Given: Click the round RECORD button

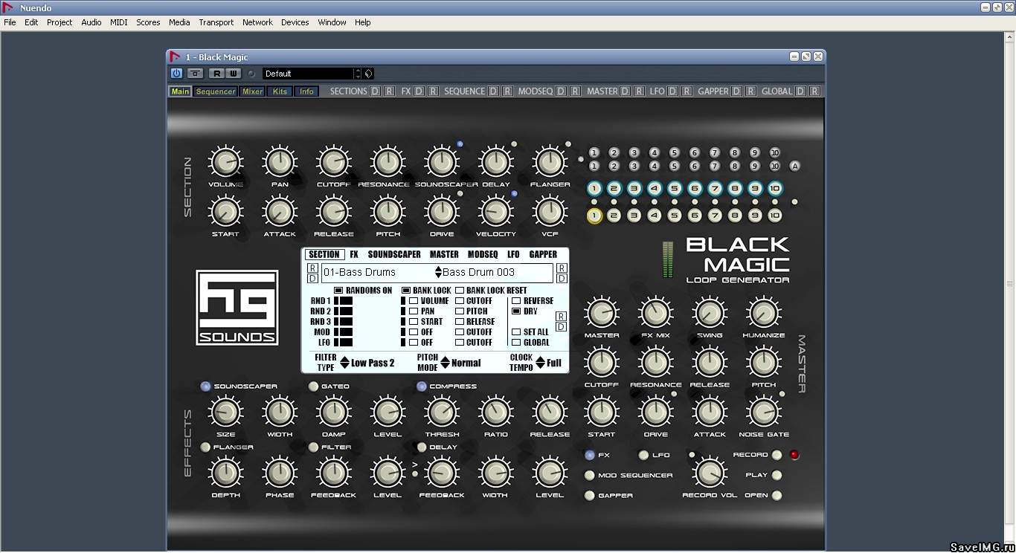Looking at the screenshot, I should click(x=777, y=455).
